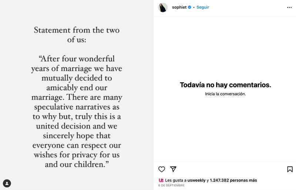Click the 6 DE SEPTIEMBRE post date
296x190 pixels.
171,186
